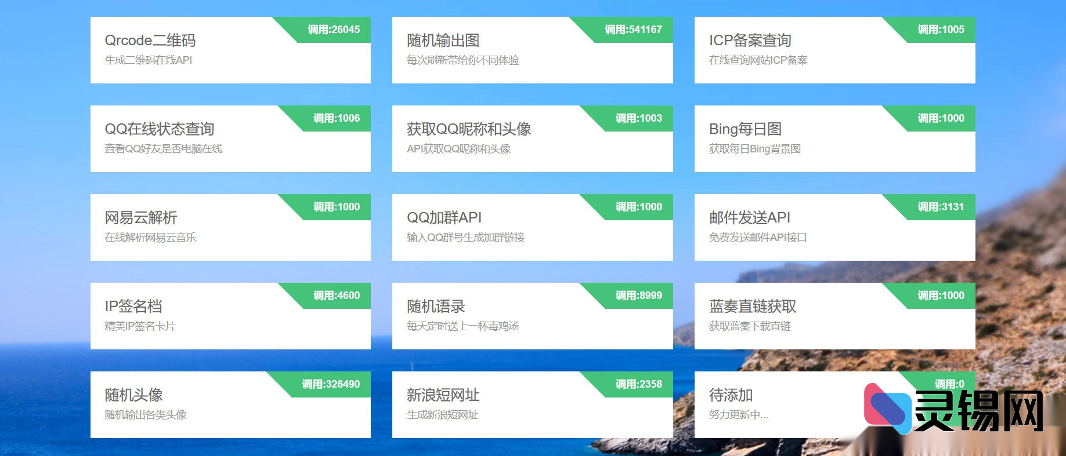Open the 随机语录 card
Viewport: 1066px width, 456px height.
pyautogui.click(x=533, y=316)
